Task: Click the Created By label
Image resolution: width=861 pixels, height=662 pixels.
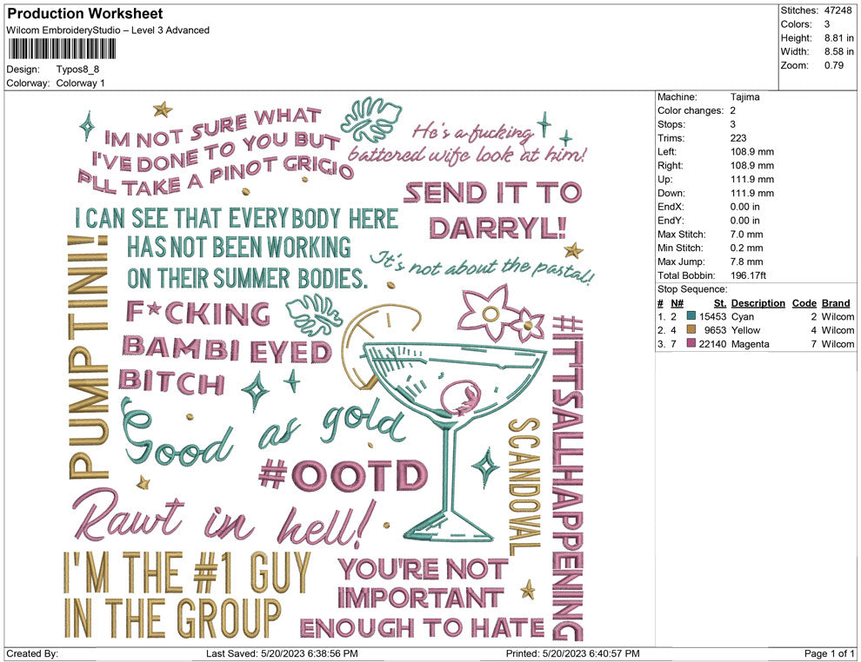Action: [x=32, y=653]
